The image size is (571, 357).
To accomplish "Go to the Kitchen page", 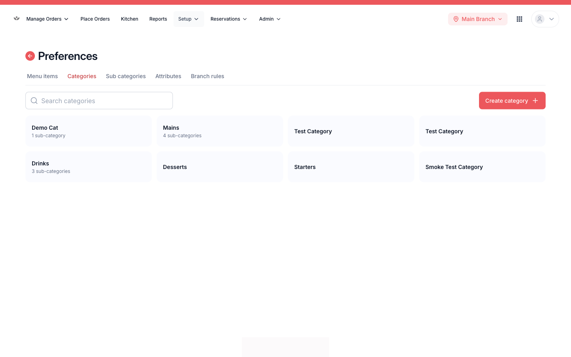I will [130, 19].
